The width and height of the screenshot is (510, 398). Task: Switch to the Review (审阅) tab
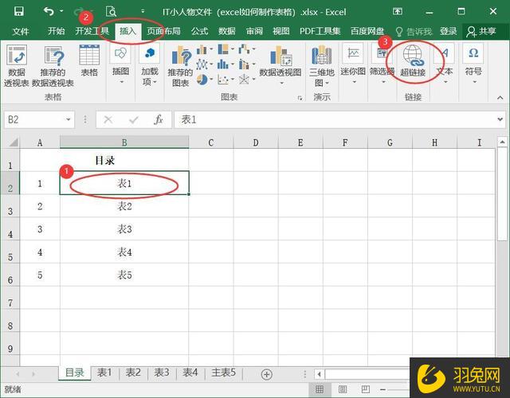click(254, 31)
